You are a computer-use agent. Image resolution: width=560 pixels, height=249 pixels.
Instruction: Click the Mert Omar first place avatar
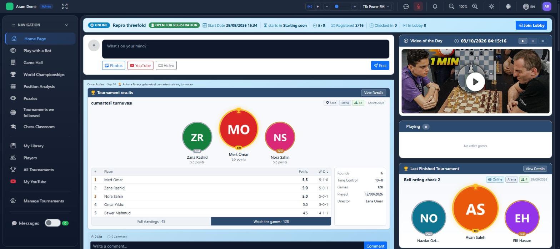click(239, 129)
